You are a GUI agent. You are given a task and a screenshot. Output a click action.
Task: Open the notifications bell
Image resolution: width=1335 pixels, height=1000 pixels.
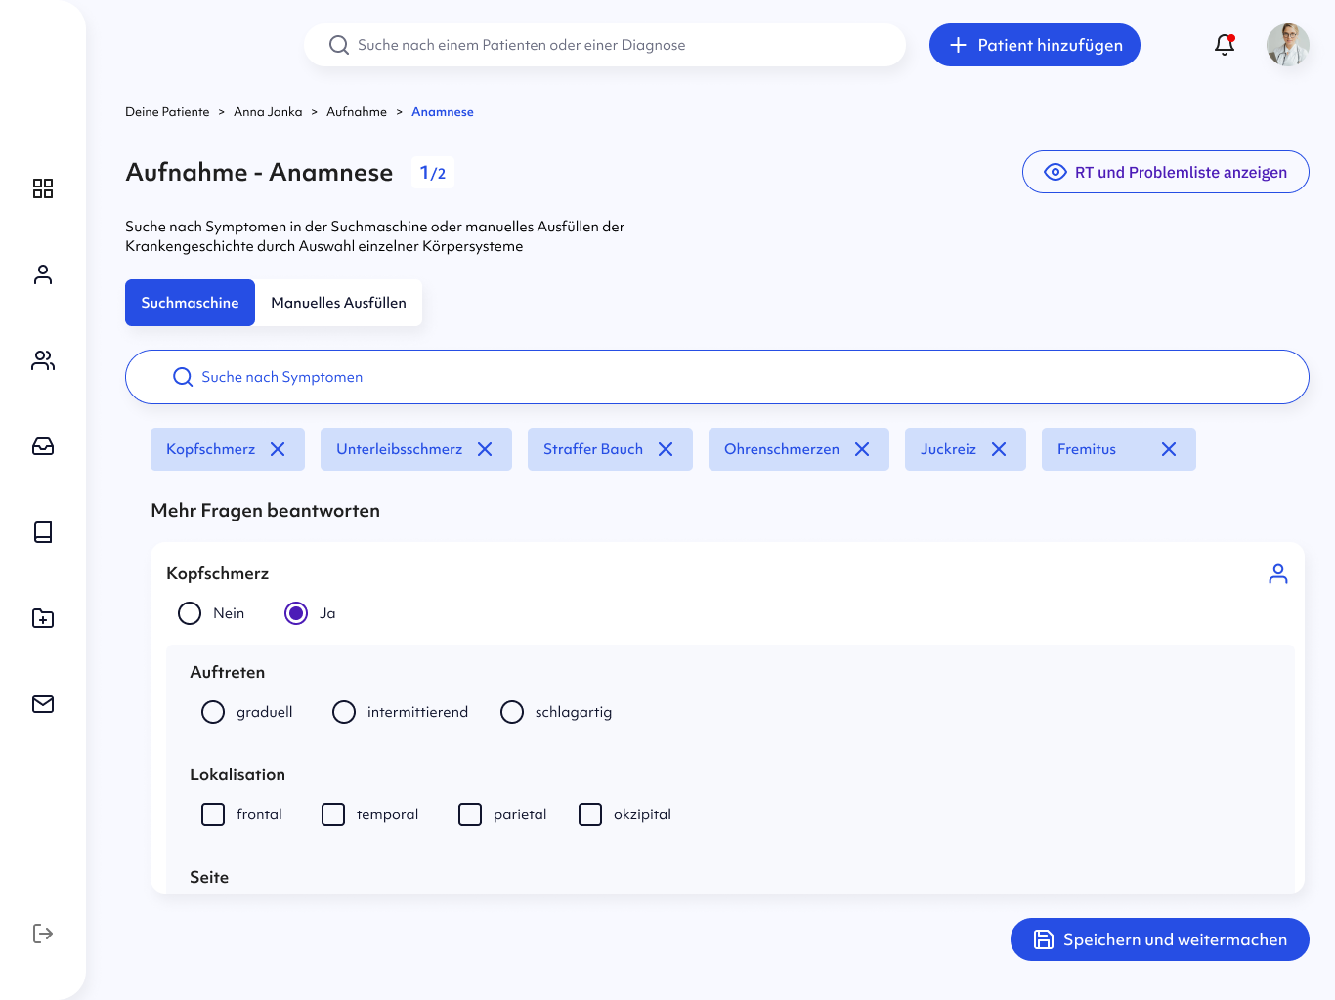1225,45
